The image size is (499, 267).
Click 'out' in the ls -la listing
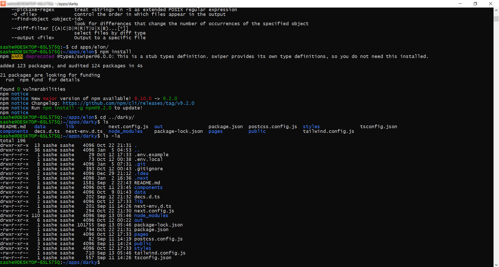(x=139, y=220)
